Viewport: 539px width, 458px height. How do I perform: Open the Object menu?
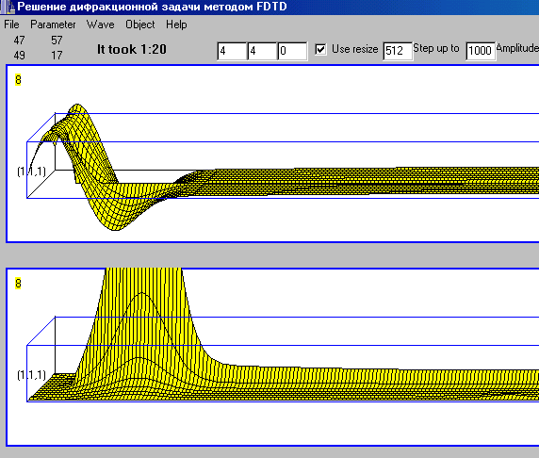(x=139, y=25)
